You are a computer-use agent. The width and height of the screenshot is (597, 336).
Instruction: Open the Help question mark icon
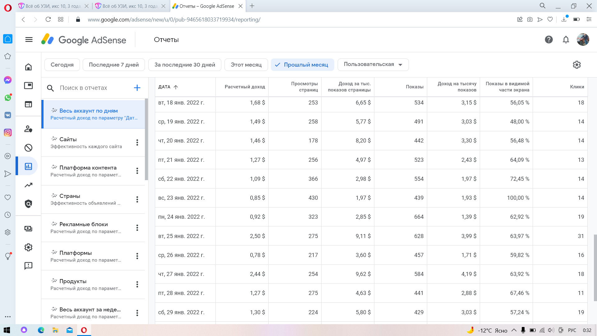pos(549,40)
